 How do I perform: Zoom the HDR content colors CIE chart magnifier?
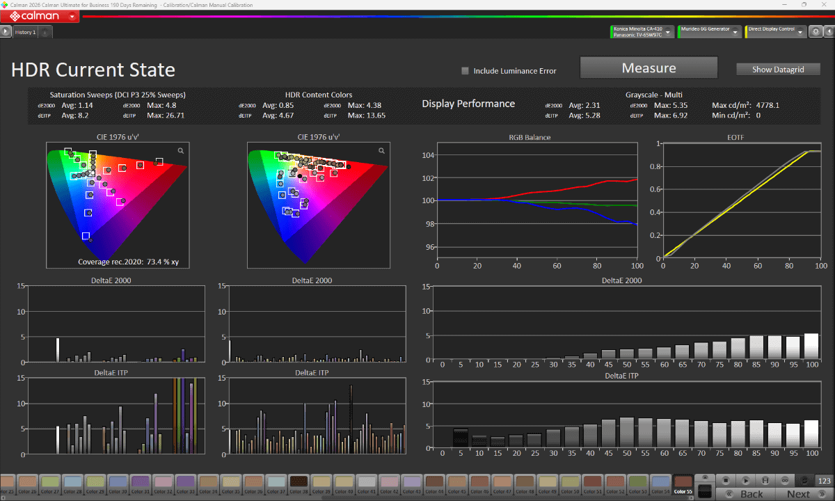(x=381, y=150)
